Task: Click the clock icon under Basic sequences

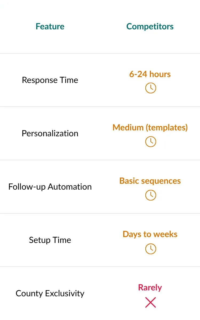Action: pyautogui.click(x=150, y=195)
